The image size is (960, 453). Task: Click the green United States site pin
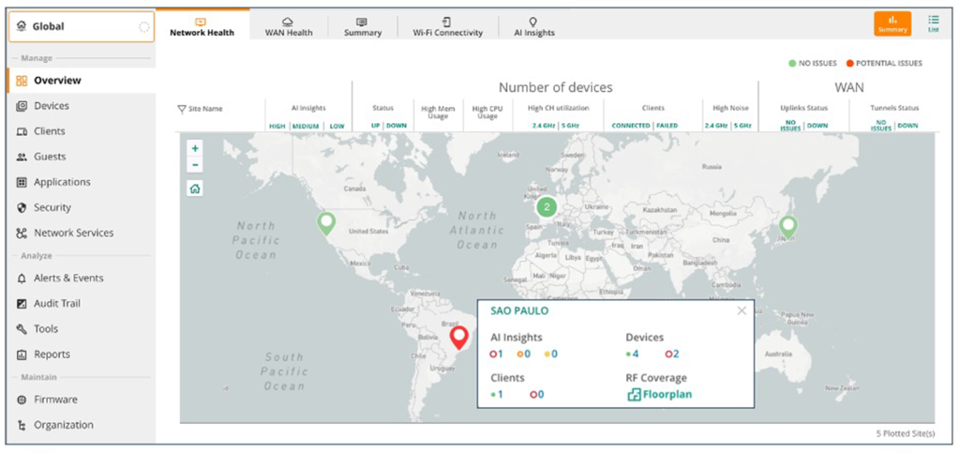326,222
